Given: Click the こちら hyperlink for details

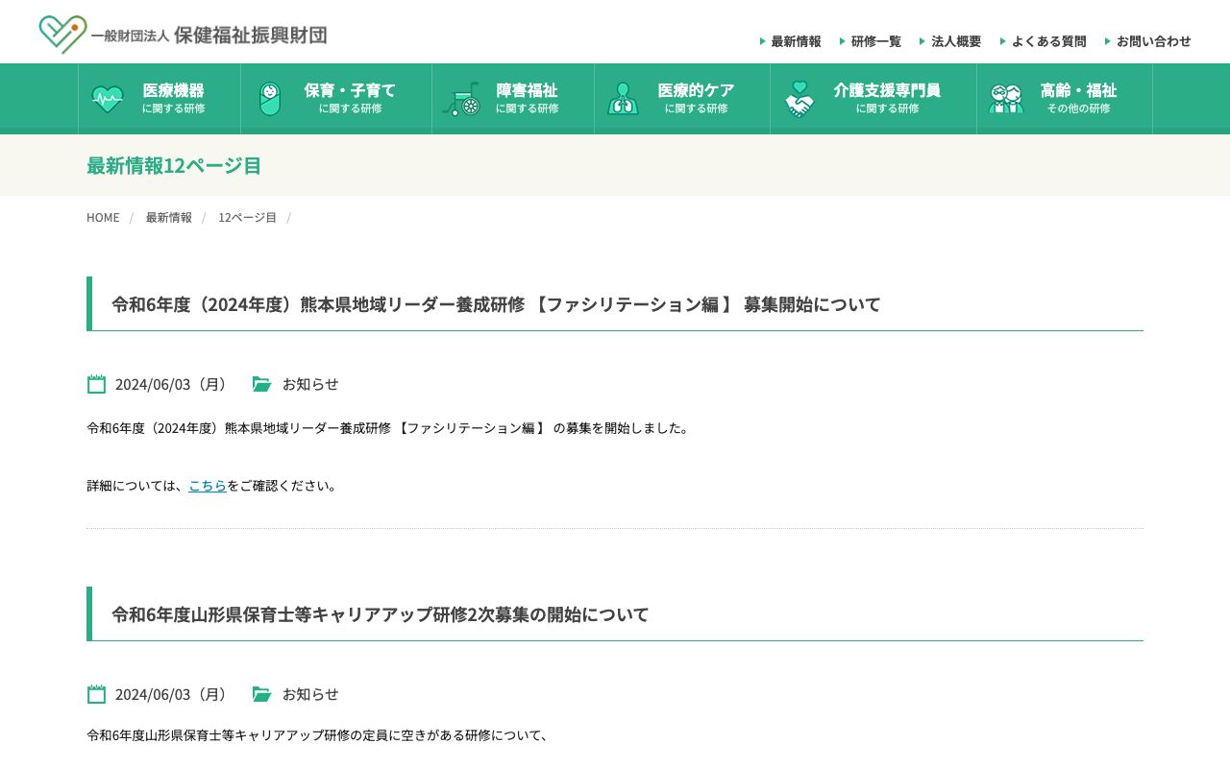Looking at the screenshot, I should [x=208, y=486].
